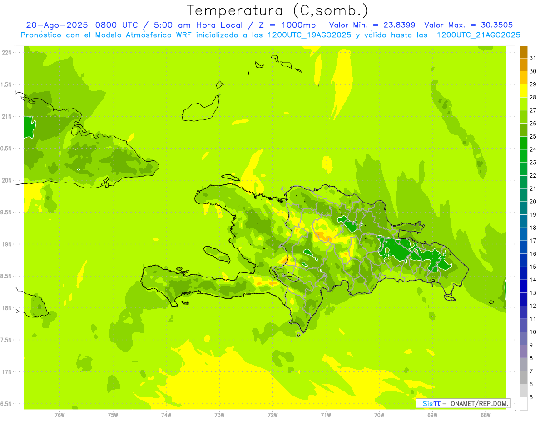Click the 'Valor Min. = 23.8399' readout
Image resolution: width=545 pixels, height=421 pixels.
(372, 25)
